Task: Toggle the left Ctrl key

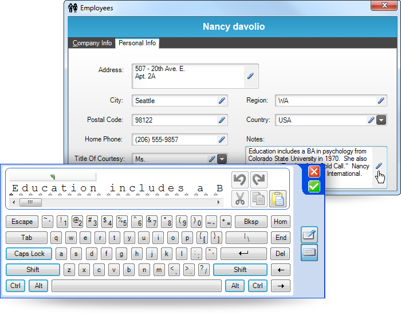Action: click(15, 286)
